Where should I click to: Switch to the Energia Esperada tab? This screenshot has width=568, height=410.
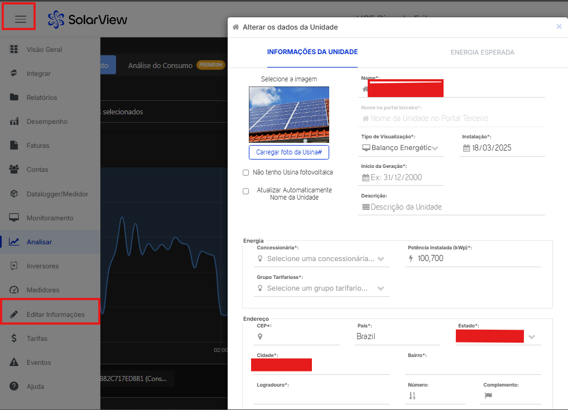click(482, 52)
